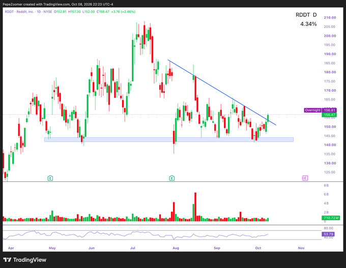Click the 4B volume axis label
346x268 pixels.
(326, 203)
